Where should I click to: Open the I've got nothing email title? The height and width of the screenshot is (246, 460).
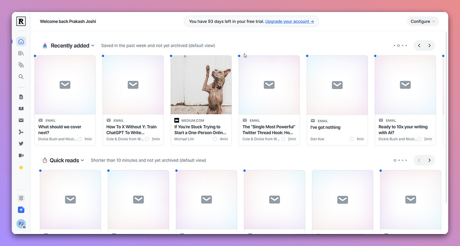point(325,127)
